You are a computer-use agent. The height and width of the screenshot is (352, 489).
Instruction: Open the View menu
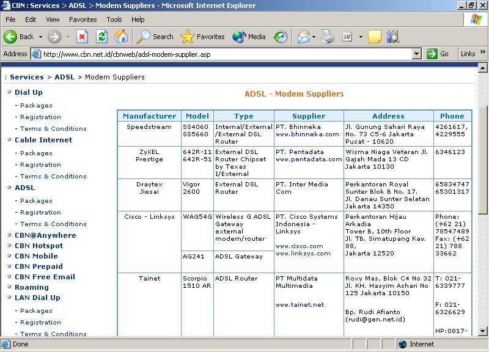tap(53, 20)
